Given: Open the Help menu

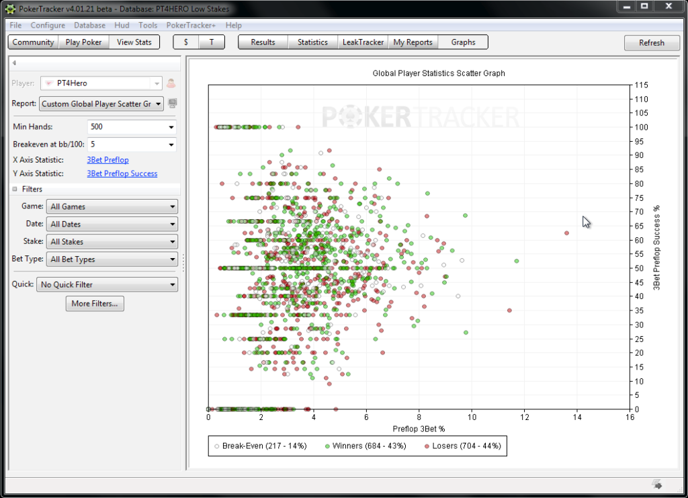Looking at the screenshot, I should tap(233, 26).
